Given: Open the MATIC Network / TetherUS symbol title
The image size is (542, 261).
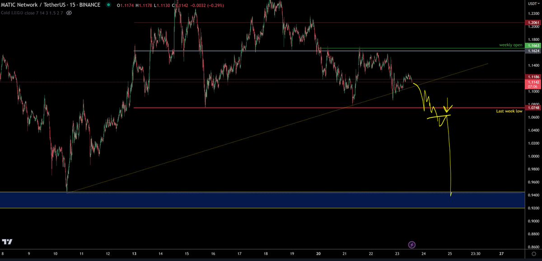Looking at the screenshot, I should click(51, 5).
